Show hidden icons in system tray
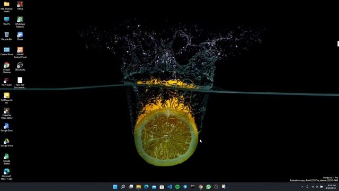The height and width of the screenshot is (191, 339). tap(302, 187)
